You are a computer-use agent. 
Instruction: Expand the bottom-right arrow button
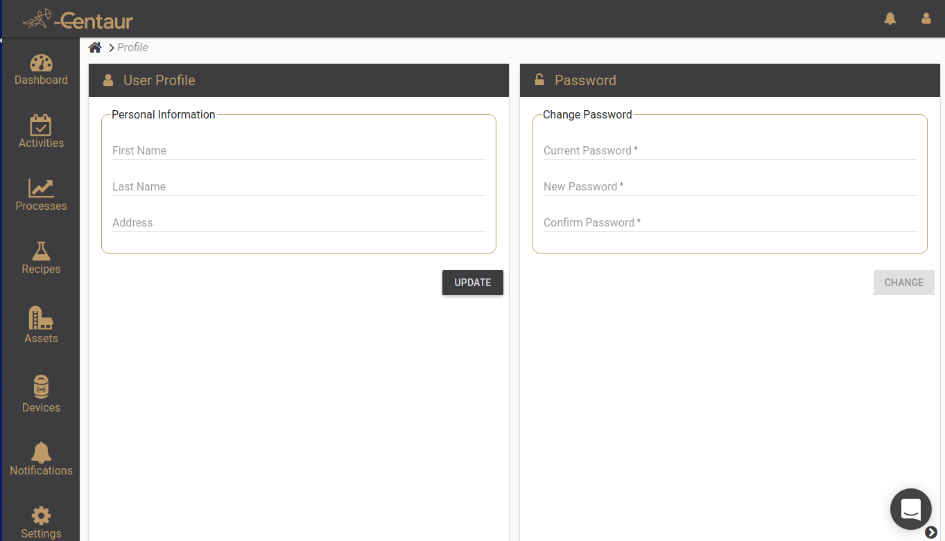[931, 532]
